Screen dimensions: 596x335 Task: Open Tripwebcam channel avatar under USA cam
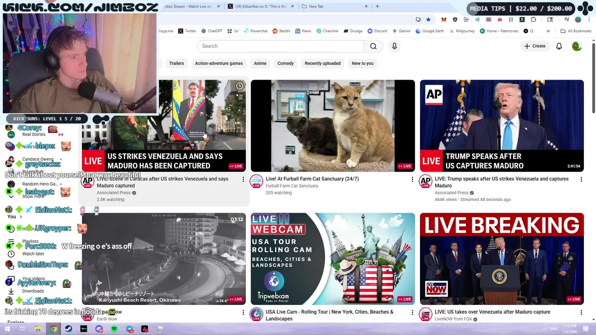[x=257, y=315]
